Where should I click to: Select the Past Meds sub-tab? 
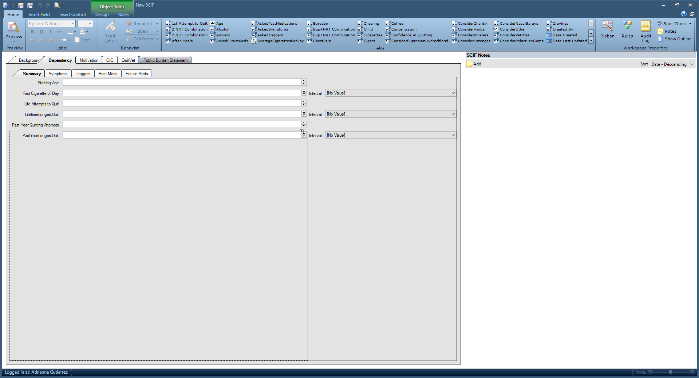(x=108, y=74)
